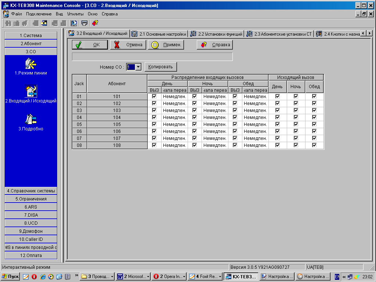
Task: Click the last quick launch icon before the chevron
Action: pyautogui.click(x=68, y=277)
